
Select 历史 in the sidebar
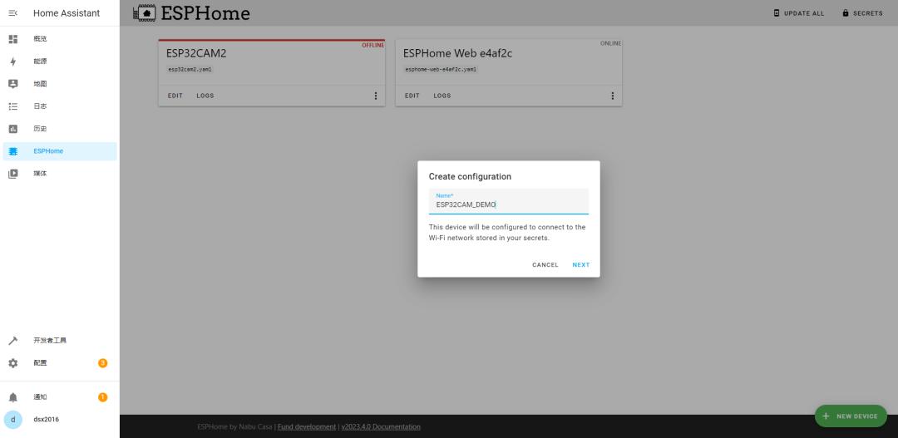[x=40, y=129]
